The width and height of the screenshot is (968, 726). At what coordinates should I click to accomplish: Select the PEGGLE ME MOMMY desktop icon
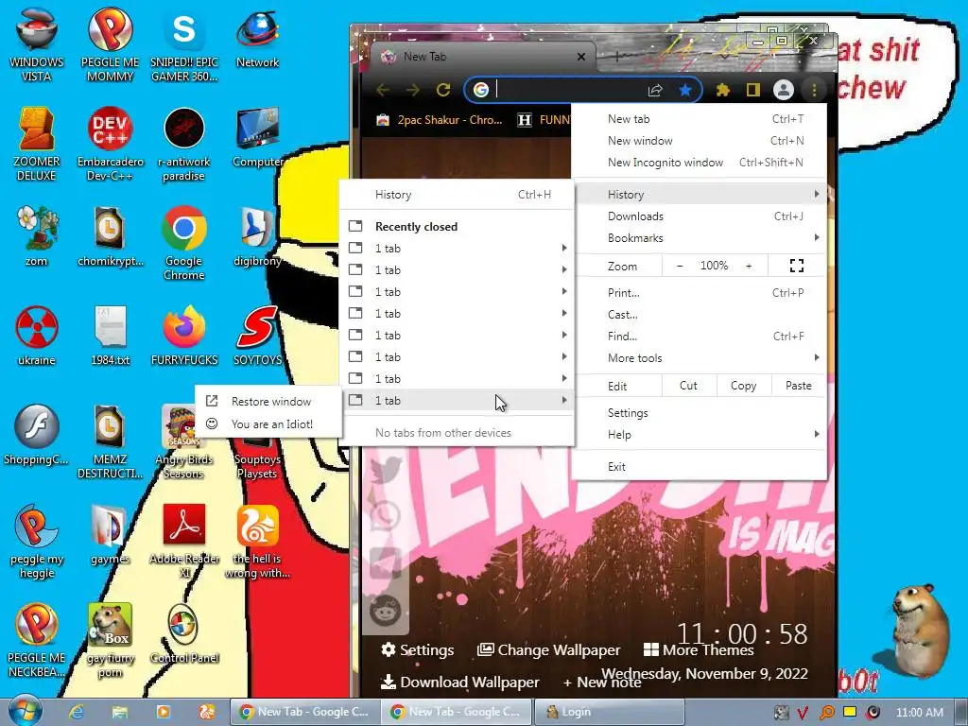[x=110, y=43]
